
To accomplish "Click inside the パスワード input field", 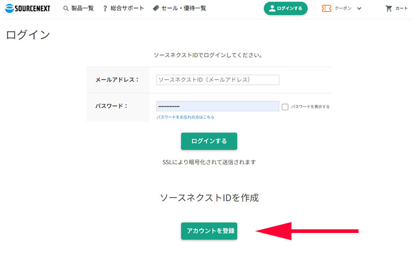I will 217,106.
